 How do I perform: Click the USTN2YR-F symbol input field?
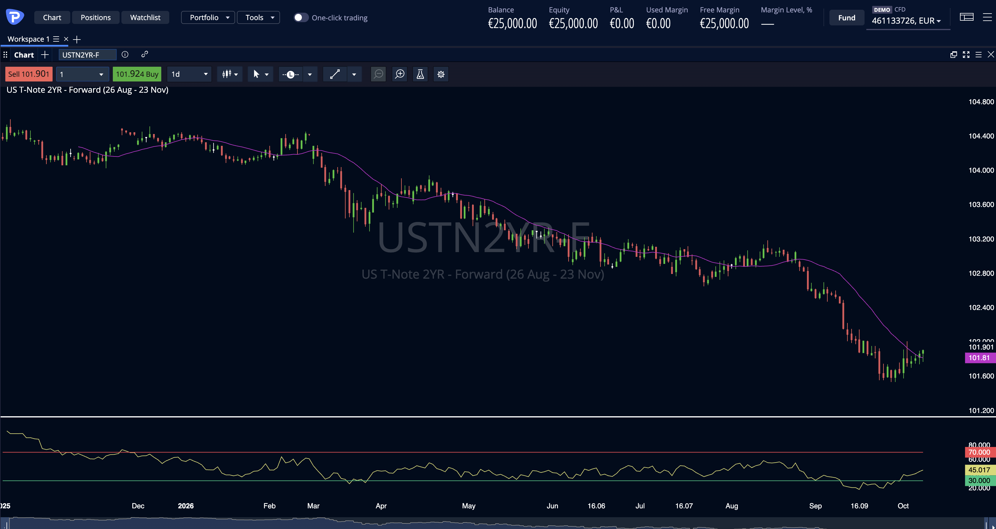pyautogui.click(x=87, y=55)
